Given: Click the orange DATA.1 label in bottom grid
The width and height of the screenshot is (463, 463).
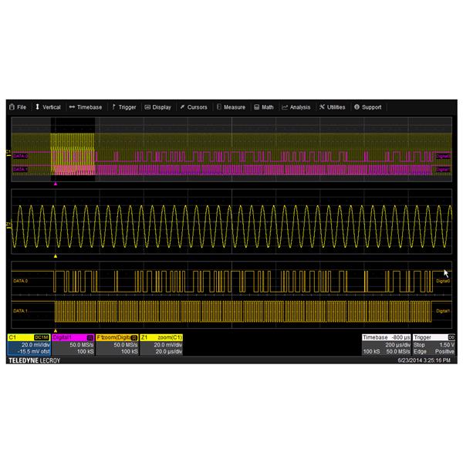Looking at the screenshot, I should pyautogui.click(x=20, y=311).
